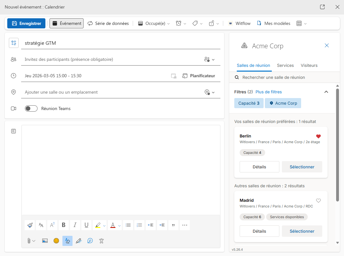
Task: Select the Format painter tool
Action: pyautogui.click(x=29, y=225)
